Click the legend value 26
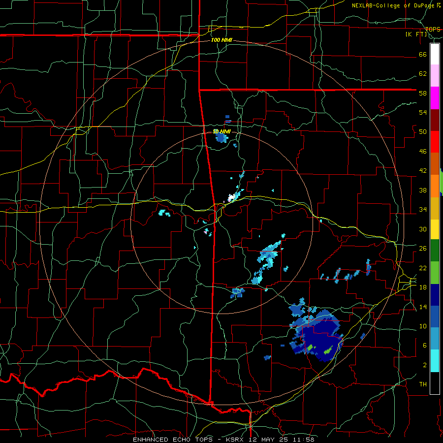Screen dimensions: 443x443 [423, 249]
